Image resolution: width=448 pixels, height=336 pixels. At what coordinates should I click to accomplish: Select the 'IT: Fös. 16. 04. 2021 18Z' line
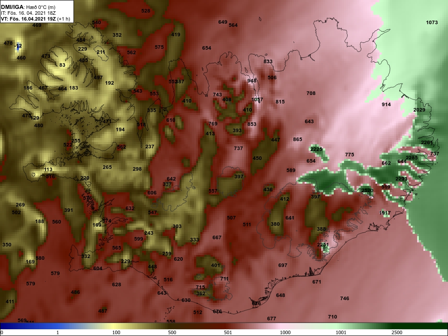28,13
